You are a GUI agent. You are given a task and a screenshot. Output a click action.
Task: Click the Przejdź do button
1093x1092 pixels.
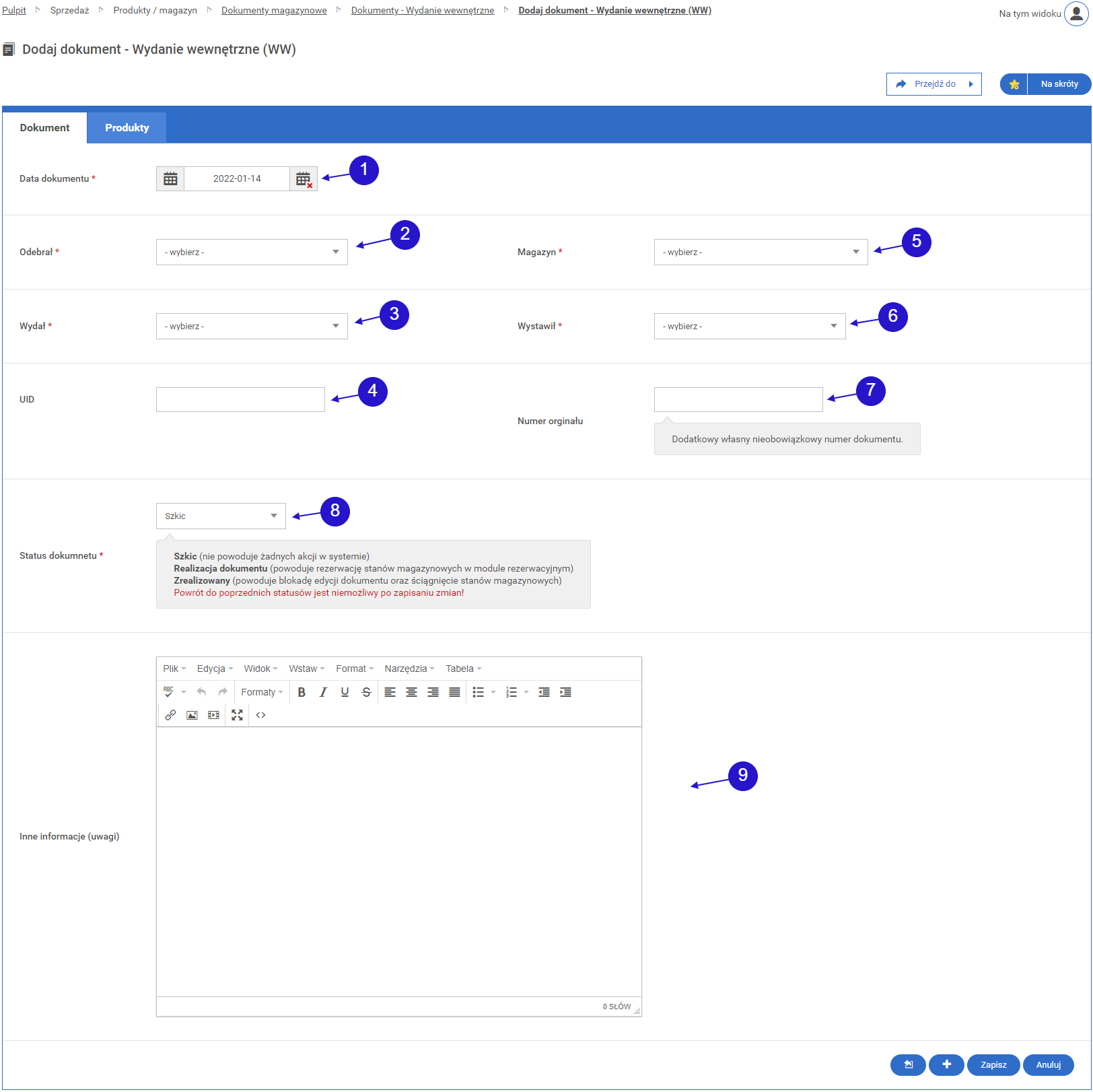pyautogui.click(x=934, y=84)
